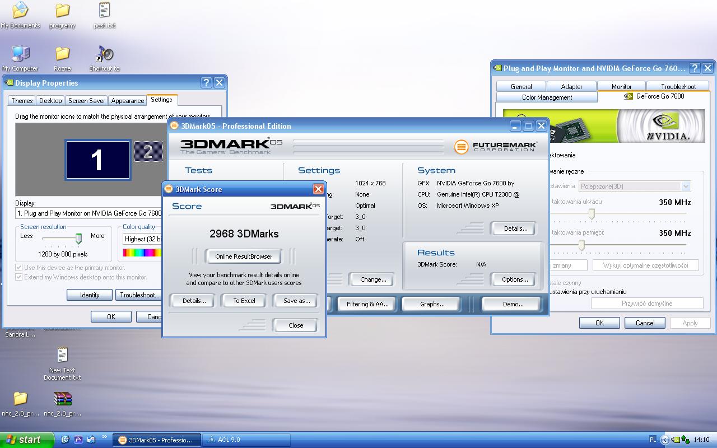The height and width of the screenshot is (448, 717).
Task: Open the Monitor tab in NVIDIA window
Action: (621, 86)
